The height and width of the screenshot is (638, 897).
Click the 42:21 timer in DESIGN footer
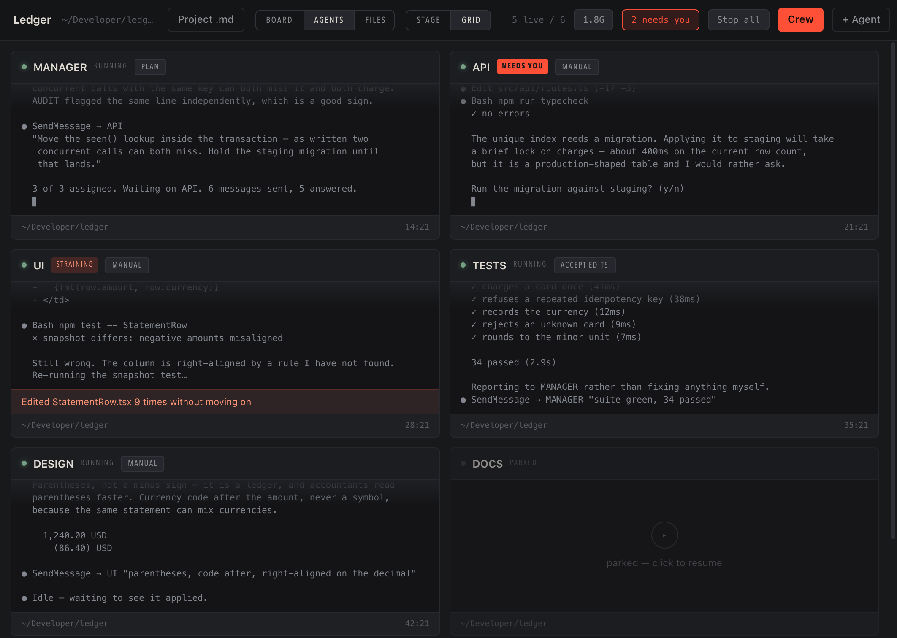417,624
